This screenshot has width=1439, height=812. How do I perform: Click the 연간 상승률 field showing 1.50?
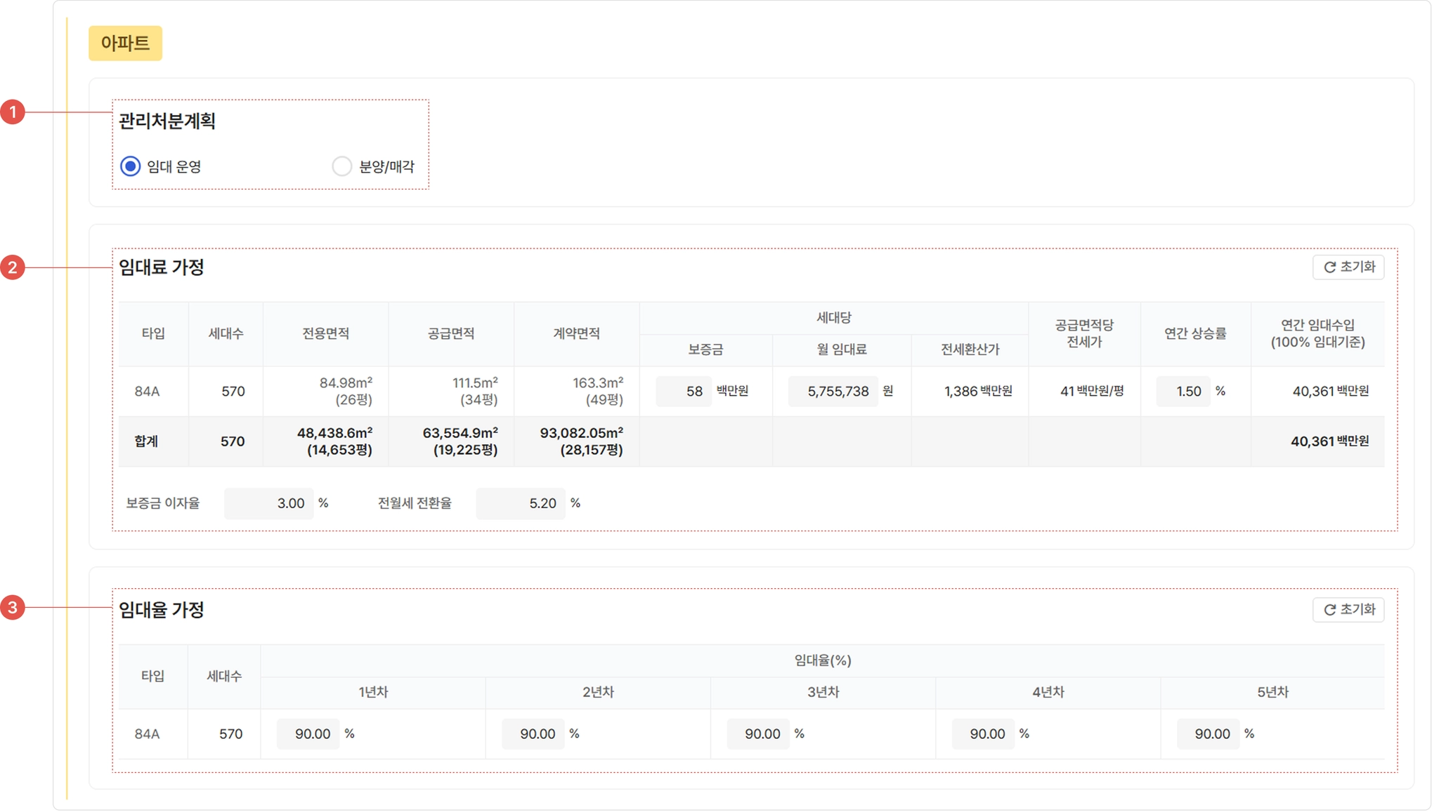[x=1183, y=391]
